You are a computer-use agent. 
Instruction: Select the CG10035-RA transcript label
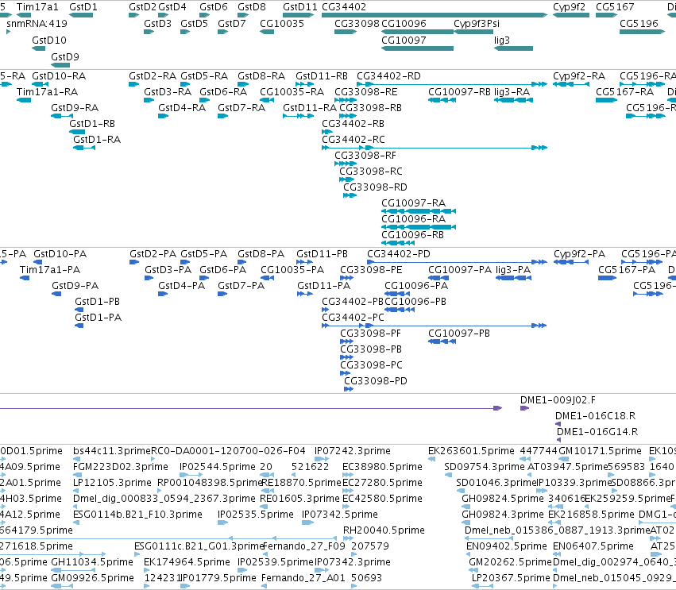[x=292, y=92]
